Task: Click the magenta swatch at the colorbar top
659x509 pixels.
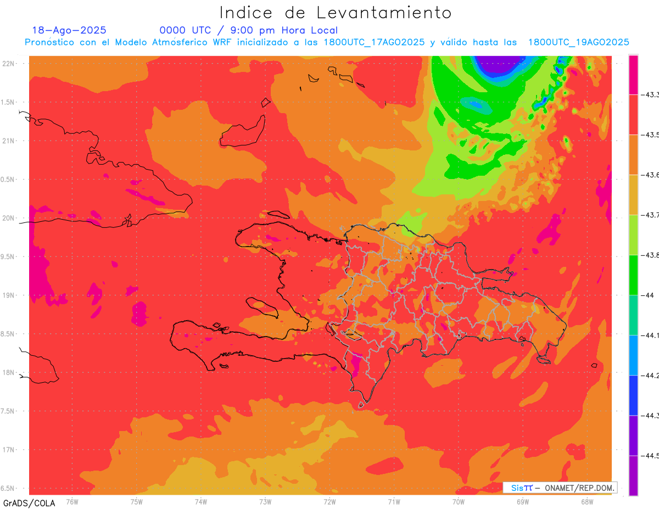Action: (633, 75)
